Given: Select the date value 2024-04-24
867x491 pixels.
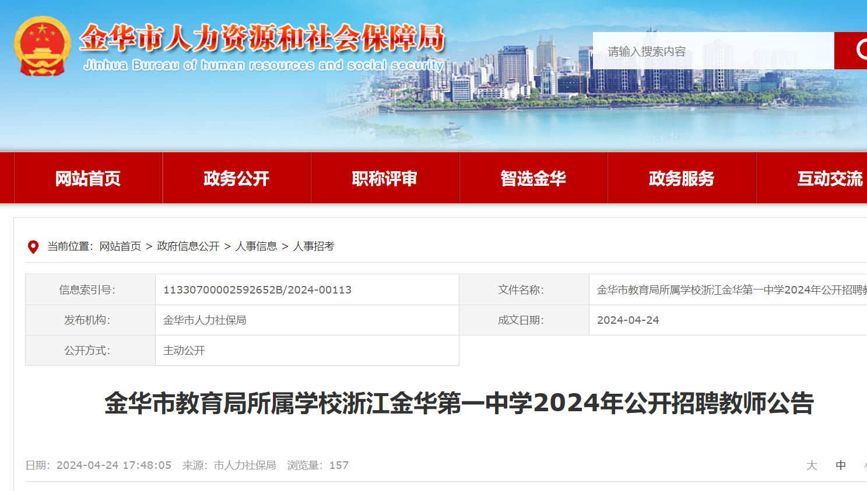Looking at the screenshot, I should point(628,320).
